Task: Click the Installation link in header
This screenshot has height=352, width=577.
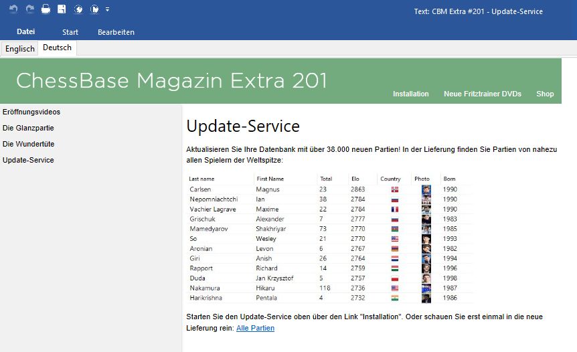Action: coord(410,94)
